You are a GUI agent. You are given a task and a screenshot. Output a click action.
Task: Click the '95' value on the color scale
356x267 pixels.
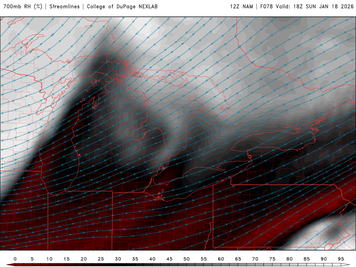341,259
